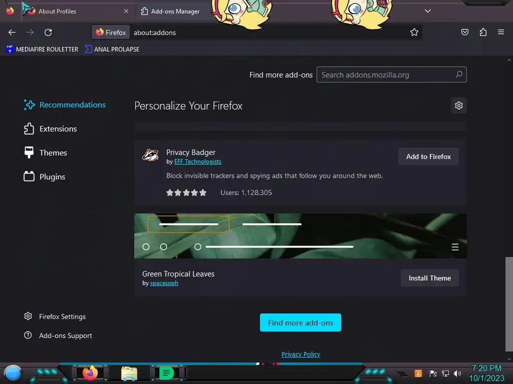Click the search magnifier in add-ons search
513x384 pixels.
pyautogui.click(x=459, y=74)
